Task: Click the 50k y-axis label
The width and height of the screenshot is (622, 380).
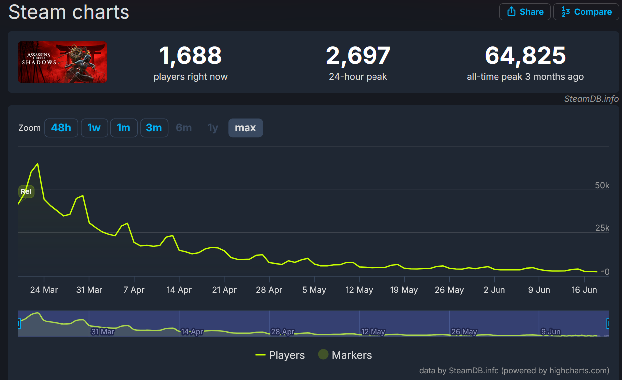Action: (602, 185)
